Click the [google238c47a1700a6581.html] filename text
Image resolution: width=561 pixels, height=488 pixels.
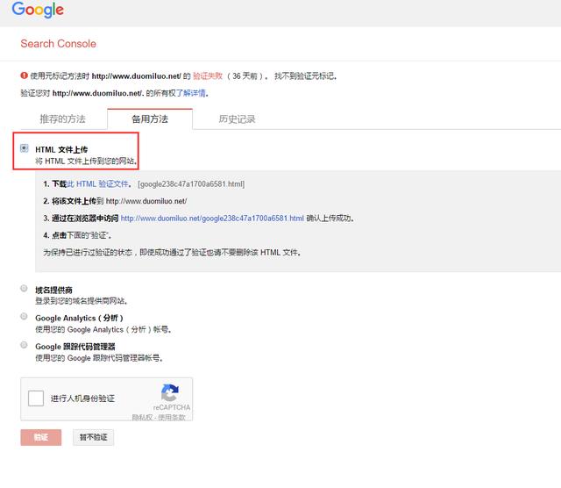point(191,183)
